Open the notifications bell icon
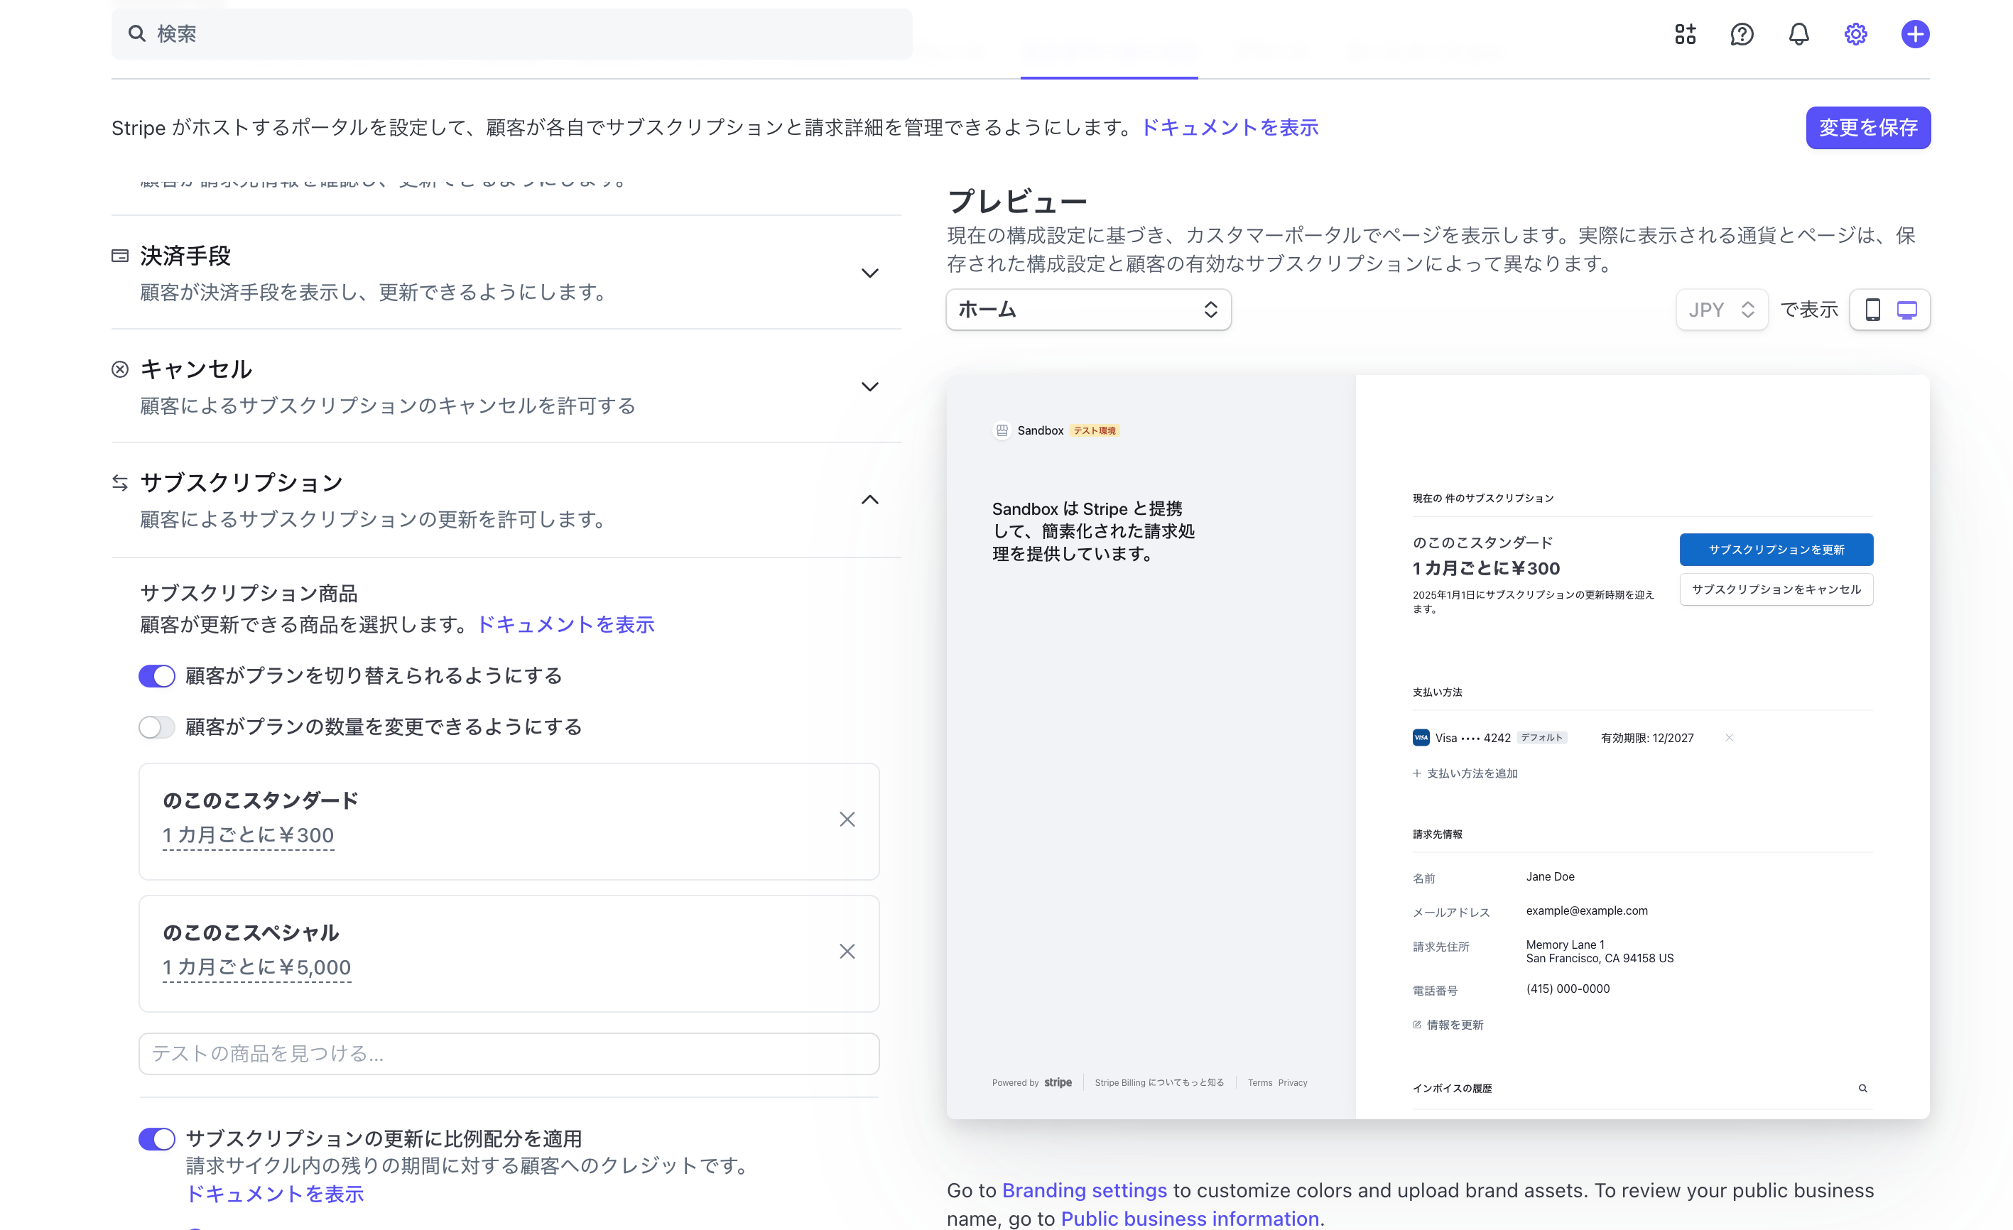Viewport: 2013px width, 1230px height. [1797, 34]
